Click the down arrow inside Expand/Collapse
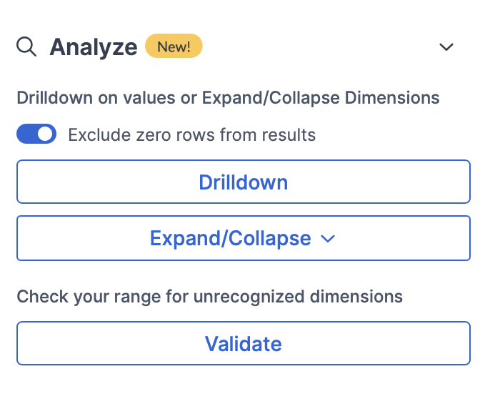Image resolution: width=490 pixels, height=394 pixels. (x=329, y=239)
